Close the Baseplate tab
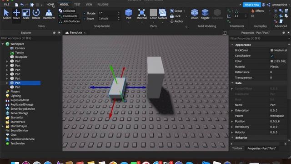 85,33
